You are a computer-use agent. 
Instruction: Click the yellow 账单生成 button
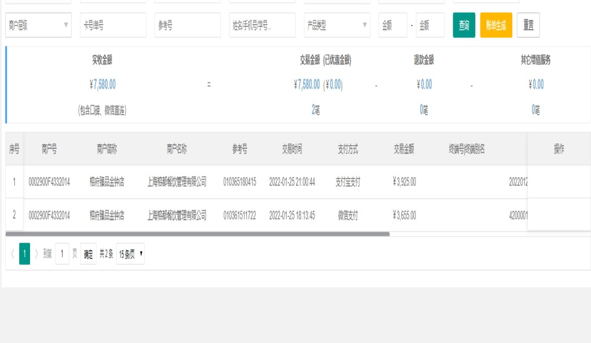pyautogui.click(x=496, y=26)
